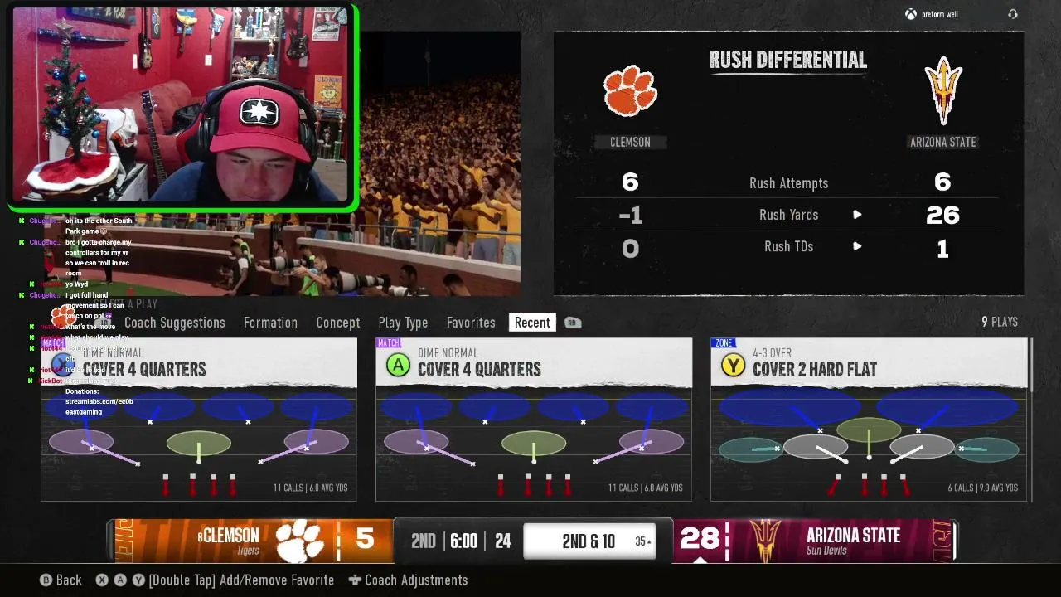Click the B button Back icon
This screenshot has height=597, width=1061.
coord(46,580)
